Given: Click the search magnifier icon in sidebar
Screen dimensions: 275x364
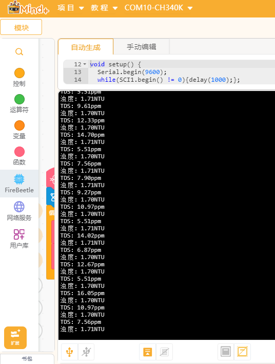Looking at the screenshot, I should (x=19, y=51).
